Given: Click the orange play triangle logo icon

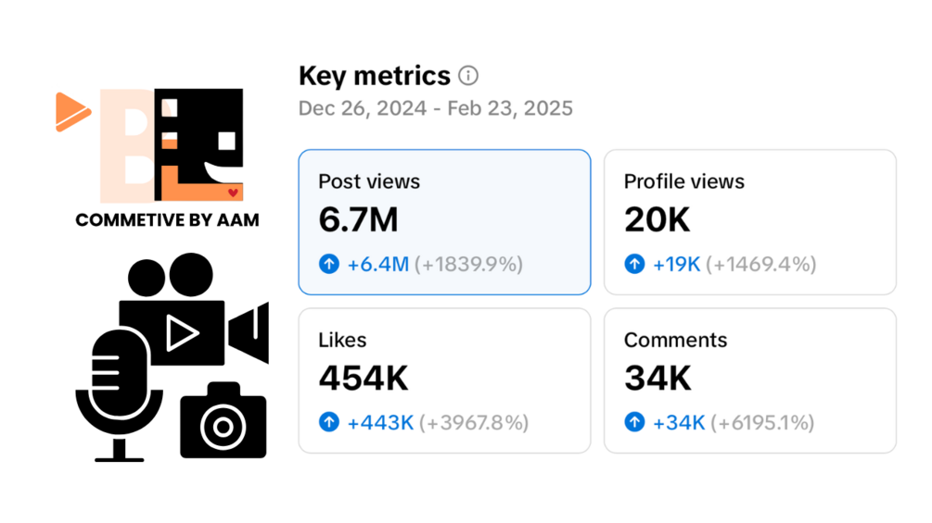Looking at the screenshot, I should tap(71, 112).
